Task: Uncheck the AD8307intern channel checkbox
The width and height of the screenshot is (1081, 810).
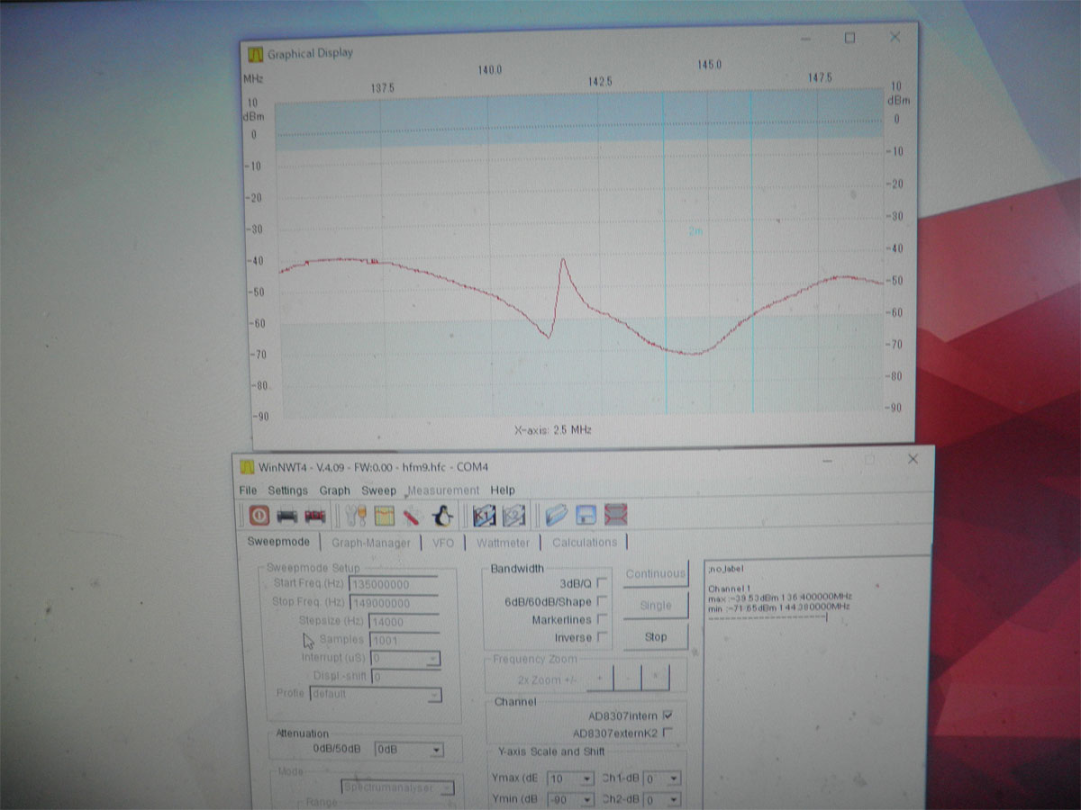Action: (x=668, y=715)
